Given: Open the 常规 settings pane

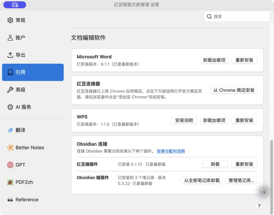Looking at the screenshot, I should point(33,20).
